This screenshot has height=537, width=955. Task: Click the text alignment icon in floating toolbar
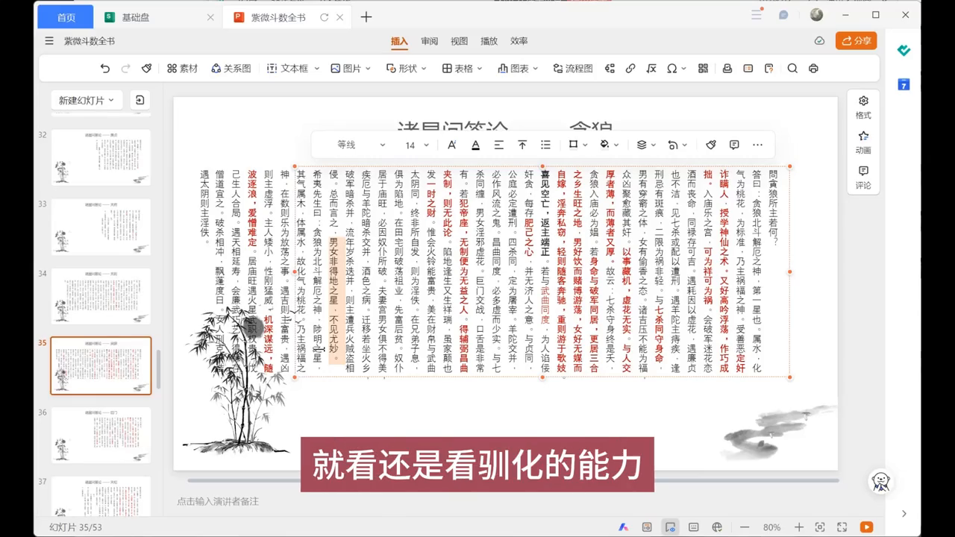pyautogui.click(x=498, y=145)
